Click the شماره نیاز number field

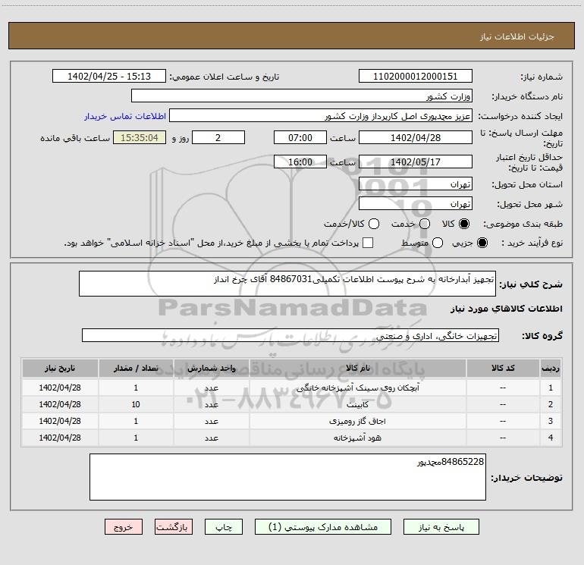click(x=415, y=77)
